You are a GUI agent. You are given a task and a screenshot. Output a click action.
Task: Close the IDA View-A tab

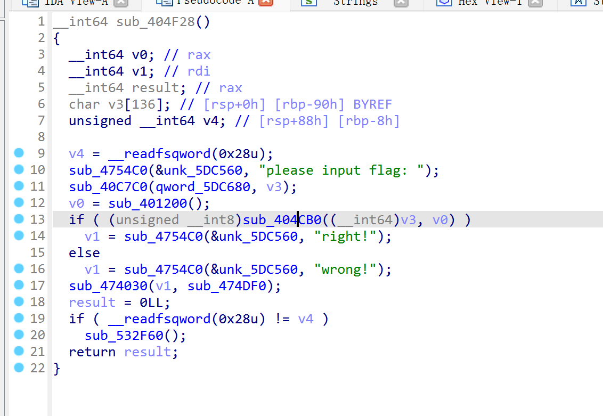(121, 3)
